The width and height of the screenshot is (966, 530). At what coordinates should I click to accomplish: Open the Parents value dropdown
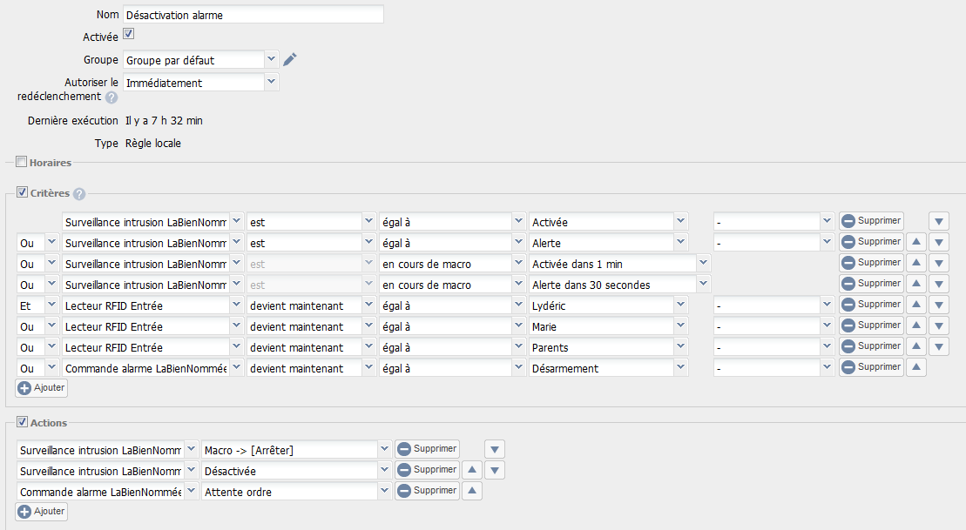[680, 346]
